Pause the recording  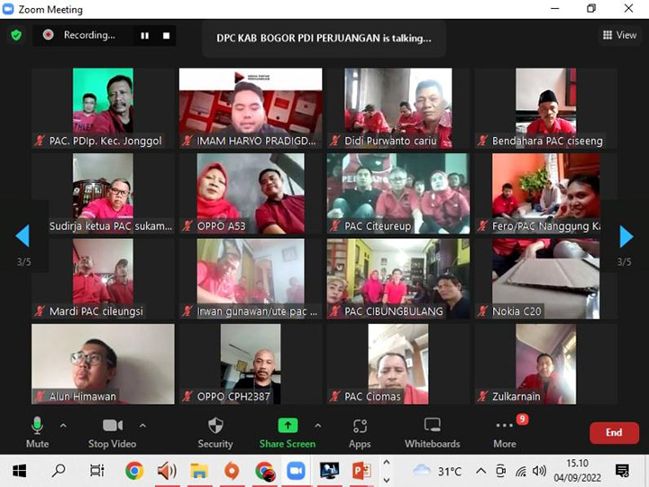(144, 35)
